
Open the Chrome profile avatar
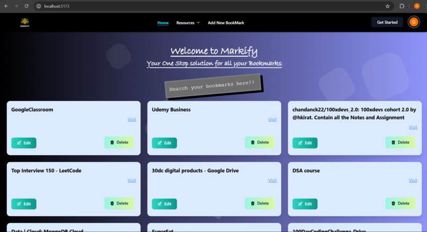tap(416, 6)
